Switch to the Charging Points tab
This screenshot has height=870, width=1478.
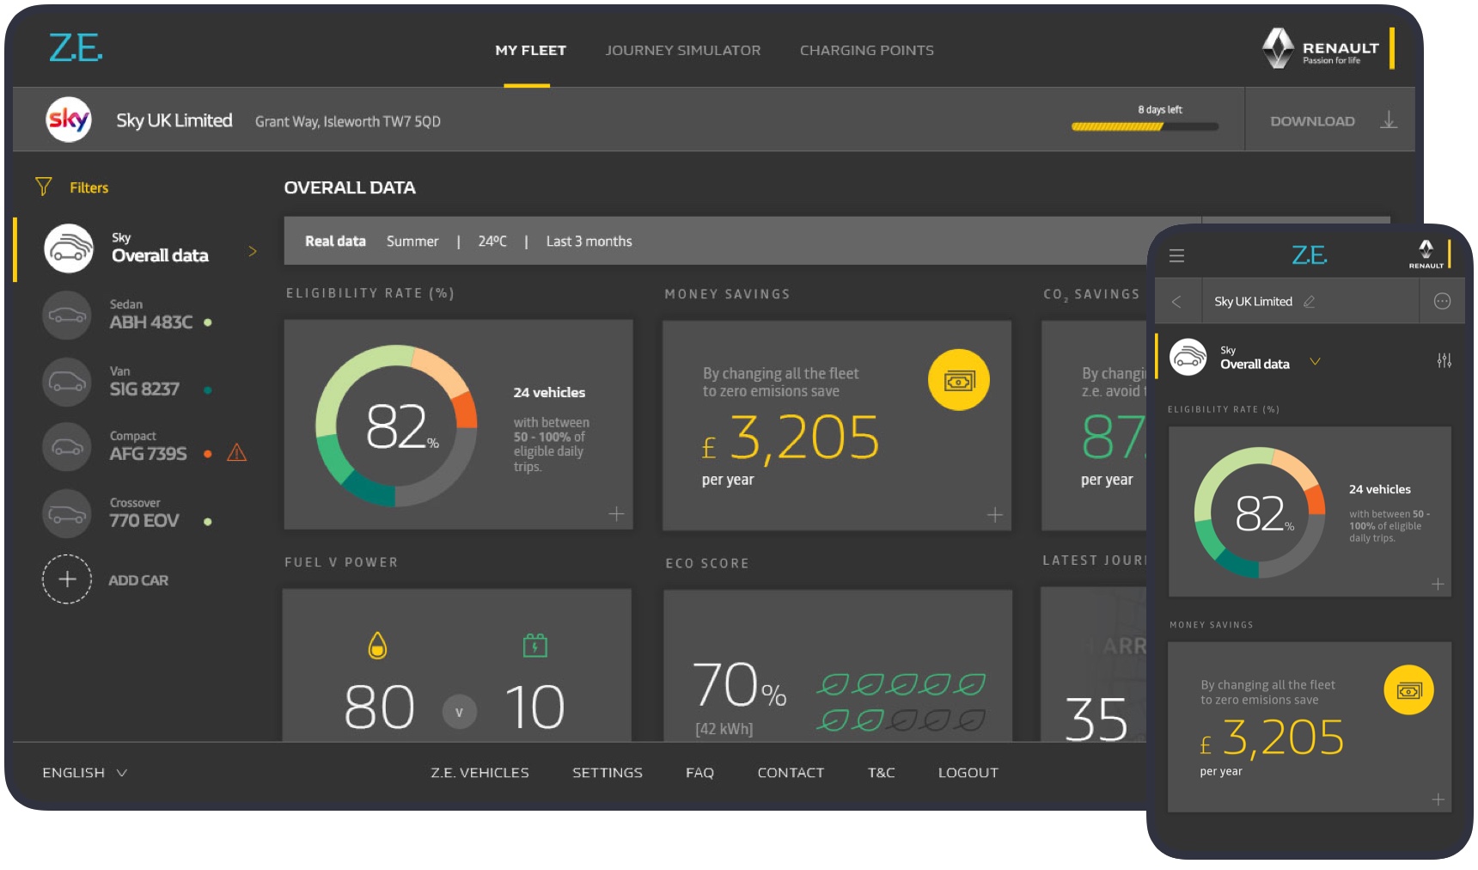pyautogui.click(x=866, y=50)
